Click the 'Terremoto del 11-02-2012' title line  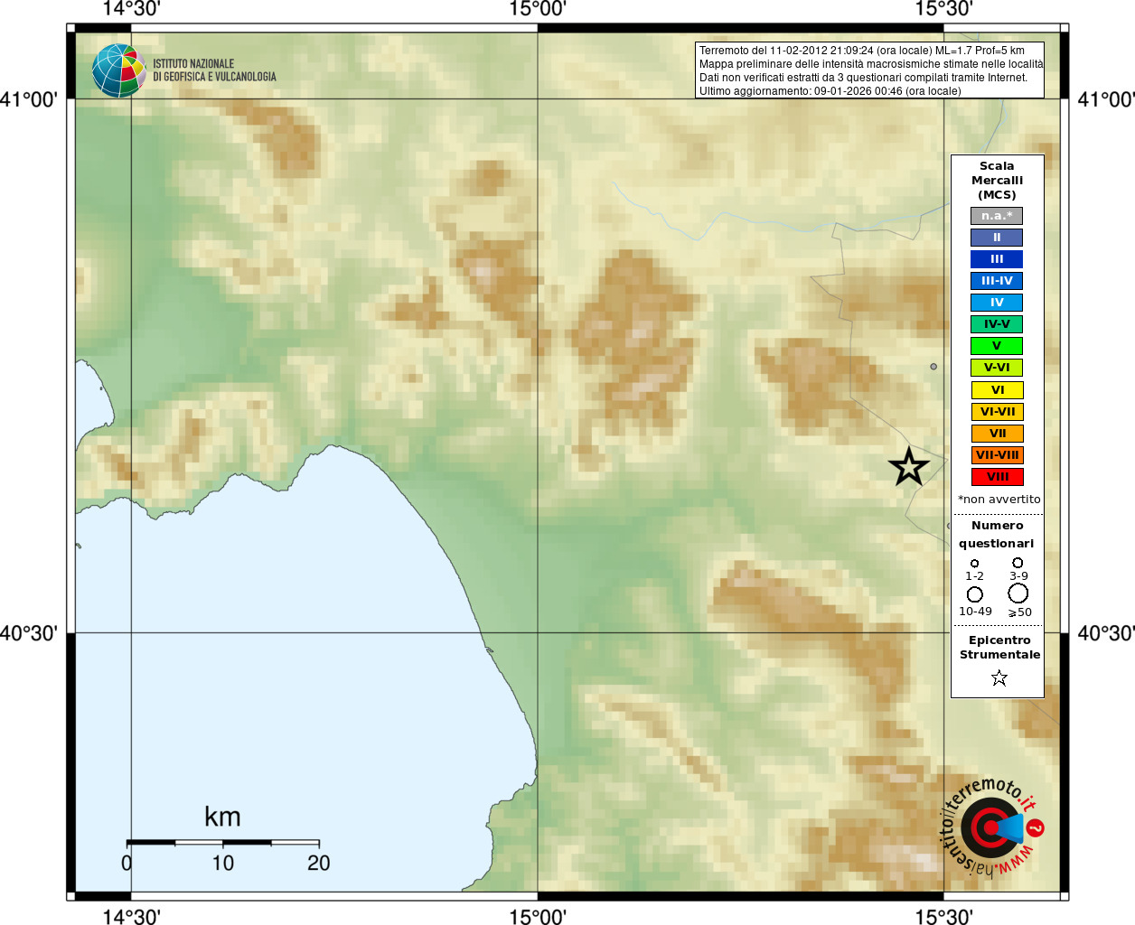(862, 51)
